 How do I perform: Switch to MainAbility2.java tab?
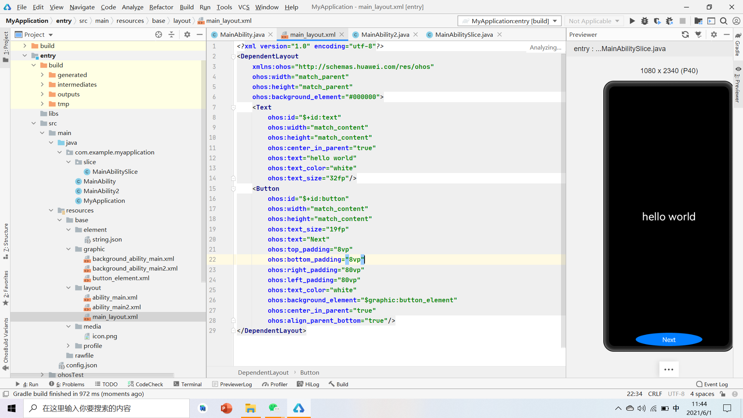click(385, 34)
